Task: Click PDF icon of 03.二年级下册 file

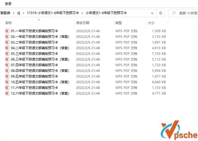Action: pyautogui.click(x=7, y=42)
